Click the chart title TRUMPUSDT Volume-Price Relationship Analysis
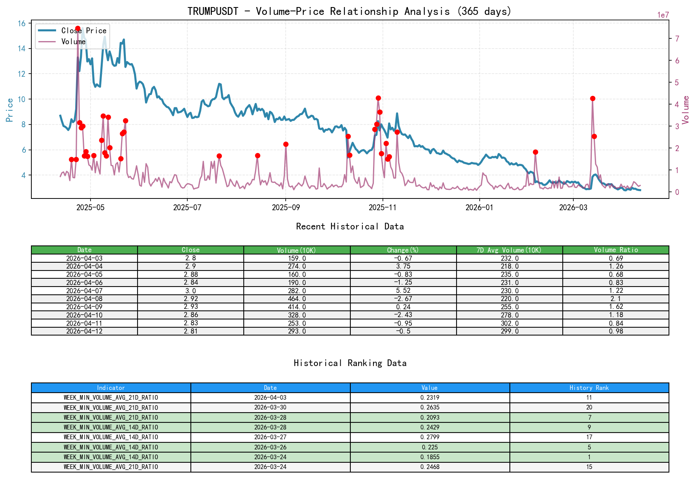The image size is (696, 478). (350, 11)
